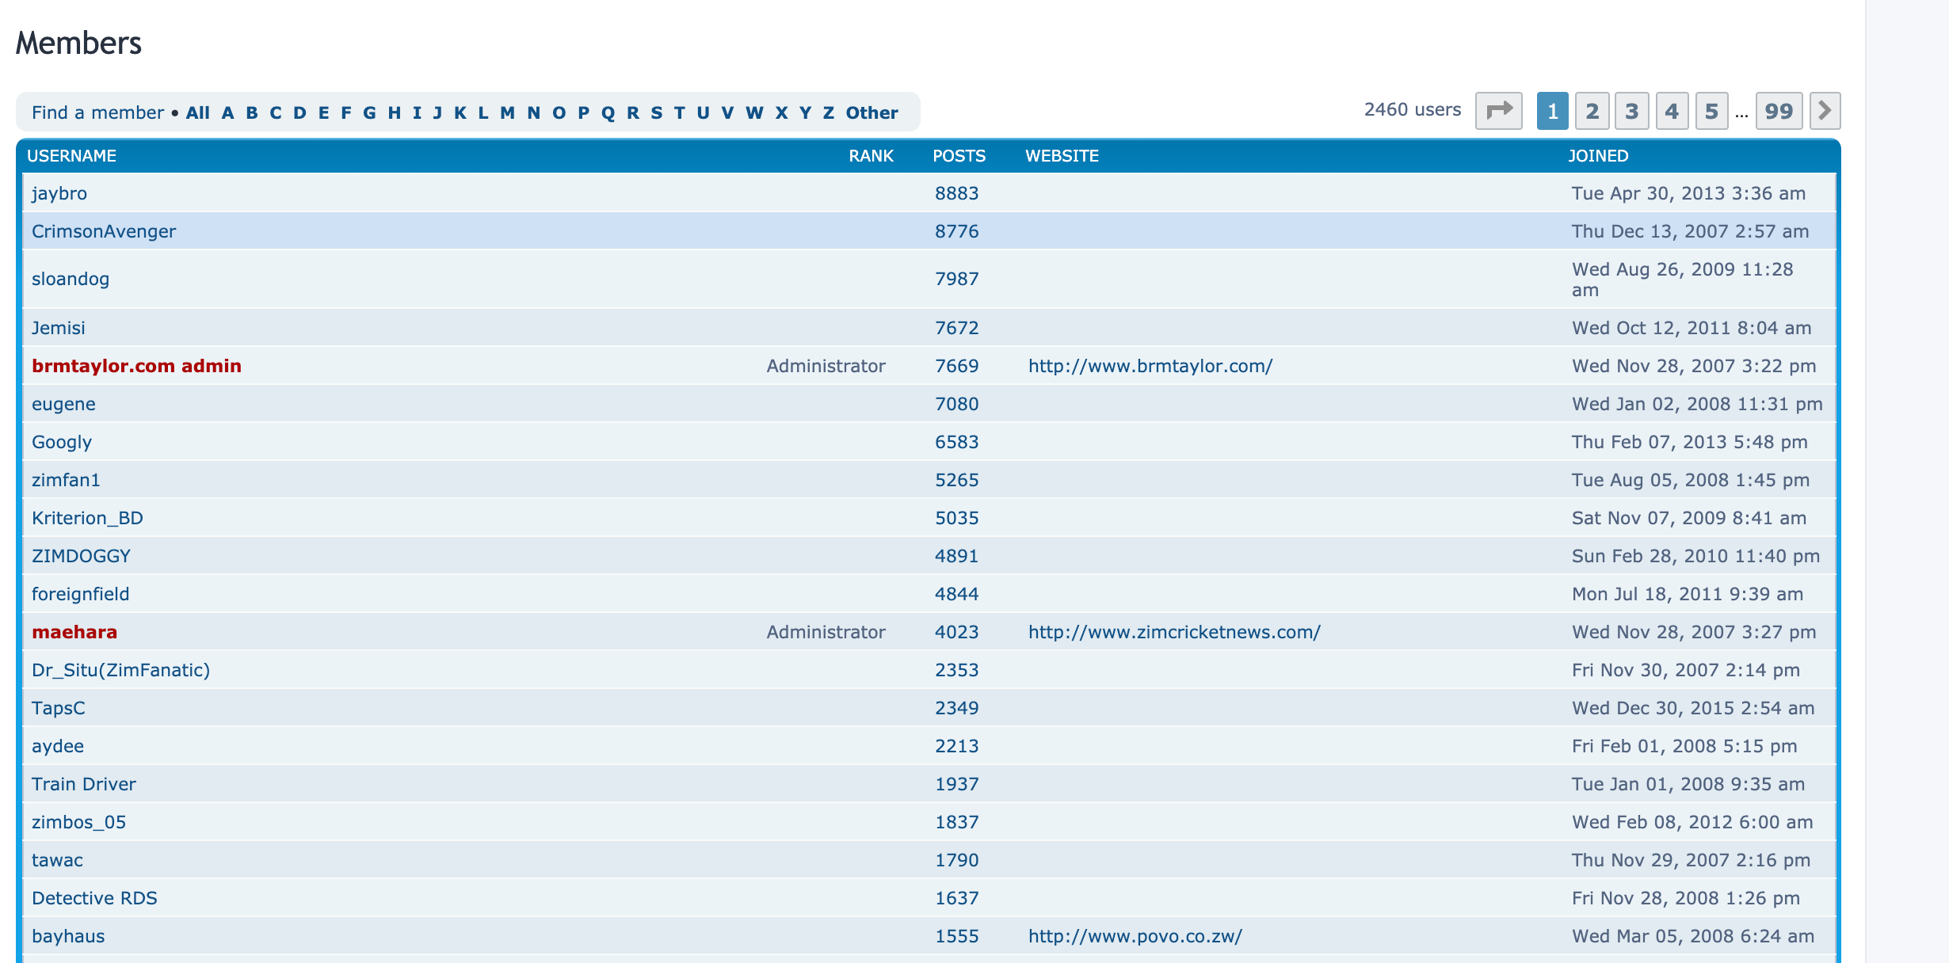Sort list using USERNAME column header
The image size is (1949, 963).
pos(72,155)
